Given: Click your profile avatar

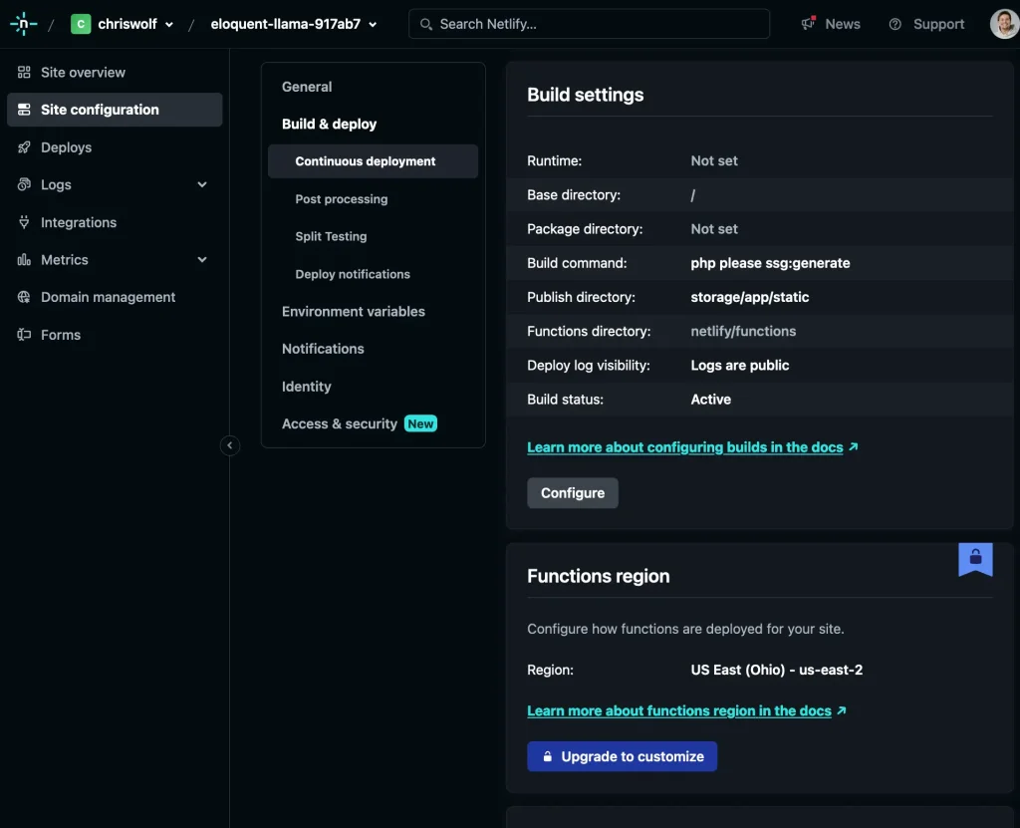Looking at the screenshot, I should click(1004, 23).
